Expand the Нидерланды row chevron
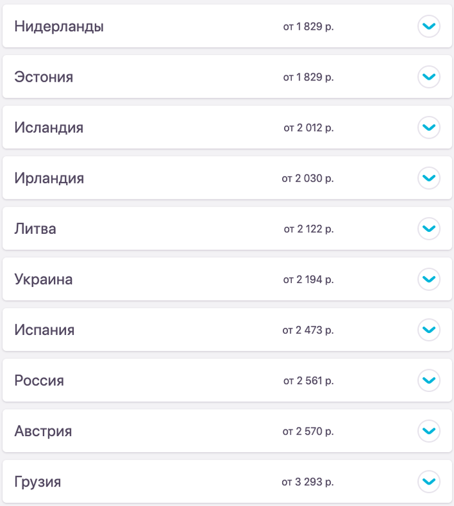Screen dimensions: 454x506 pos(429,27)
